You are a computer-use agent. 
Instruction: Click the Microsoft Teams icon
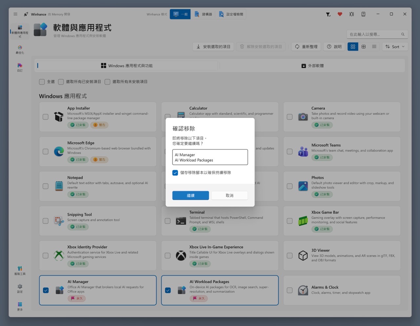click(x=303, y=152)
